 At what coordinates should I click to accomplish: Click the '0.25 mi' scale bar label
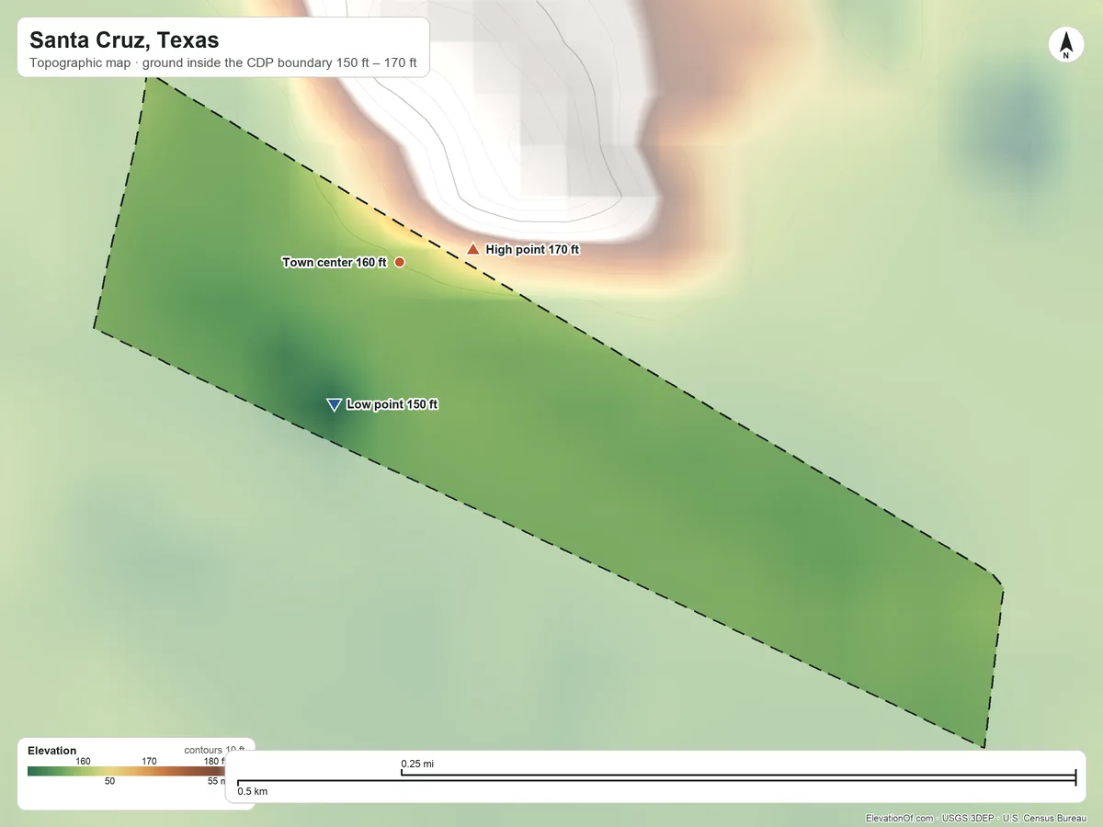417,764
